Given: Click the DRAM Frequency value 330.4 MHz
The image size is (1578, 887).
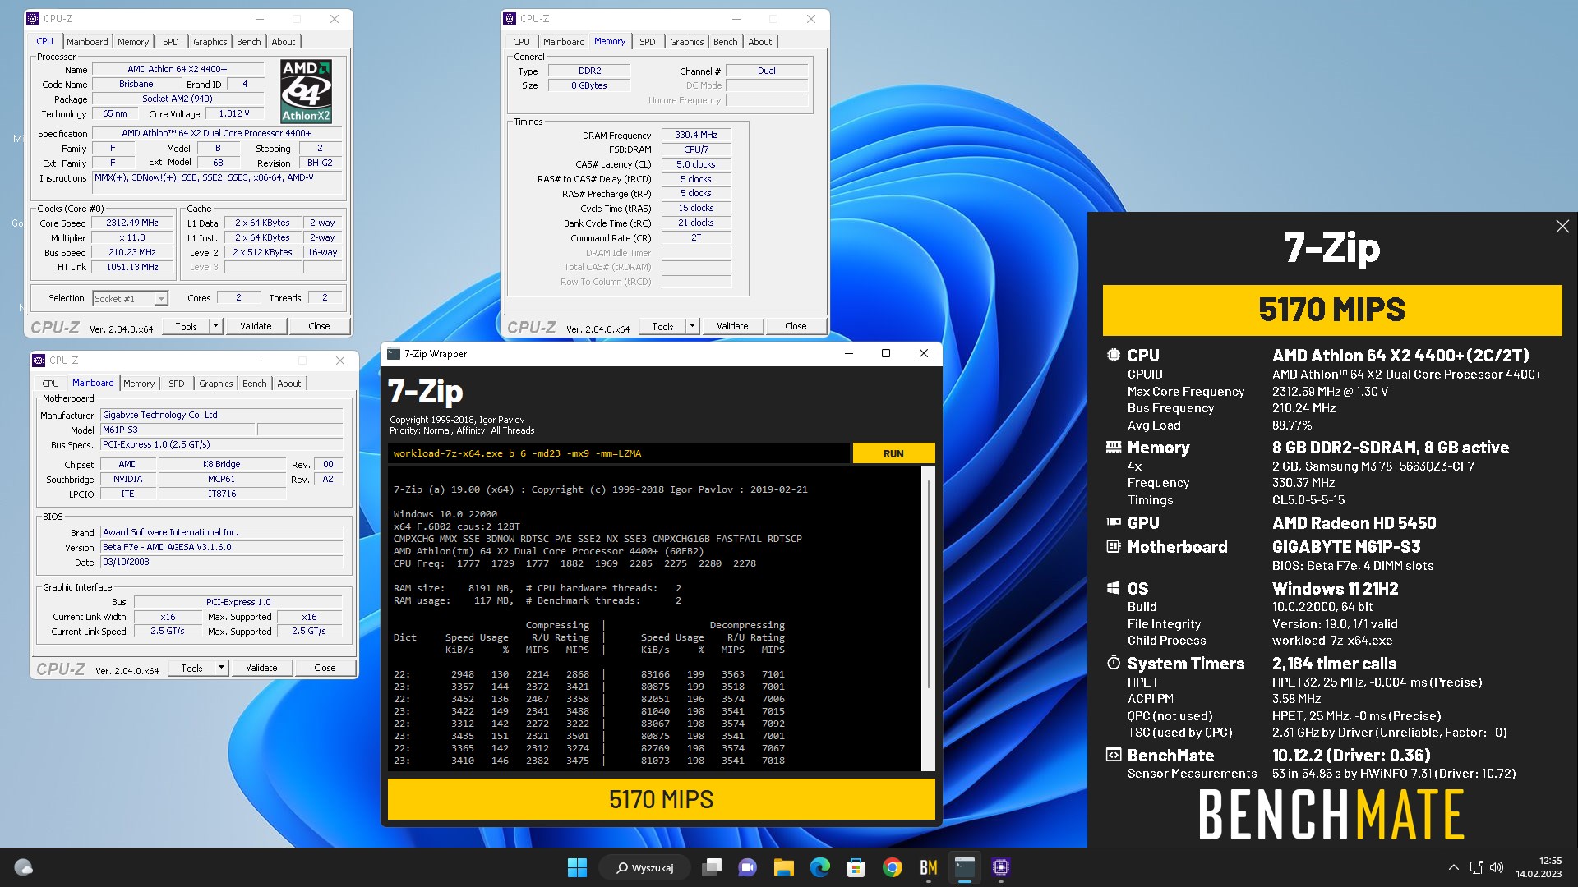Looking at the screenshot, I should pyautogui.click(x=696, y=135).
